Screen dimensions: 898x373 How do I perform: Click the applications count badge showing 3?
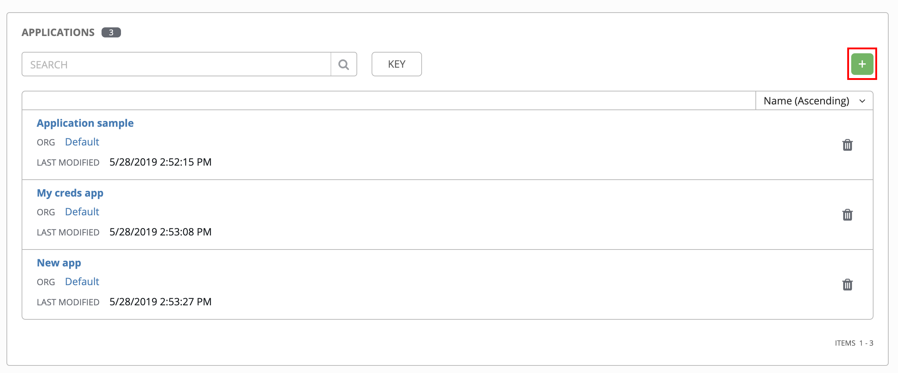click(111, 32)
